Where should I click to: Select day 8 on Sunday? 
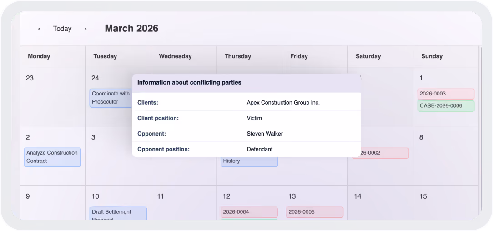click(421, 137)
